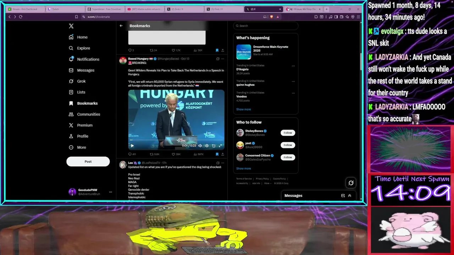Open more options on Based Hungary post
Screen dimensions: 454x255
[x=223, y=59]
